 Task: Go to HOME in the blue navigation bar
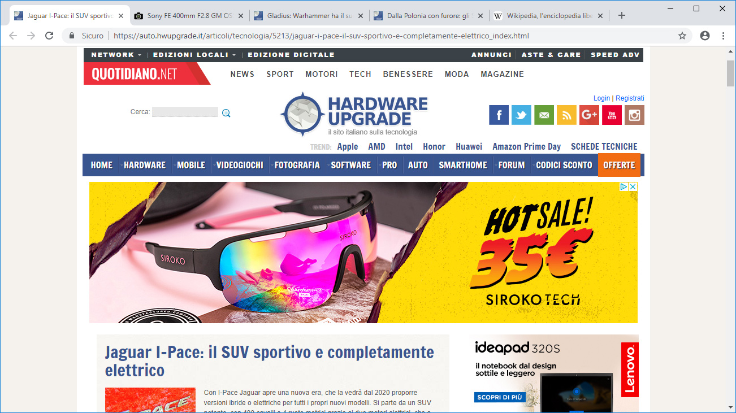click(102, 165)
